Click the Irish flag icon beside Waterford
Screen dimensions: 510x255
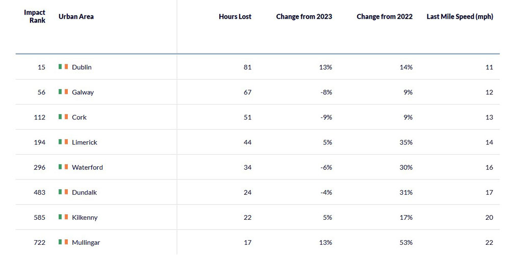63,167
